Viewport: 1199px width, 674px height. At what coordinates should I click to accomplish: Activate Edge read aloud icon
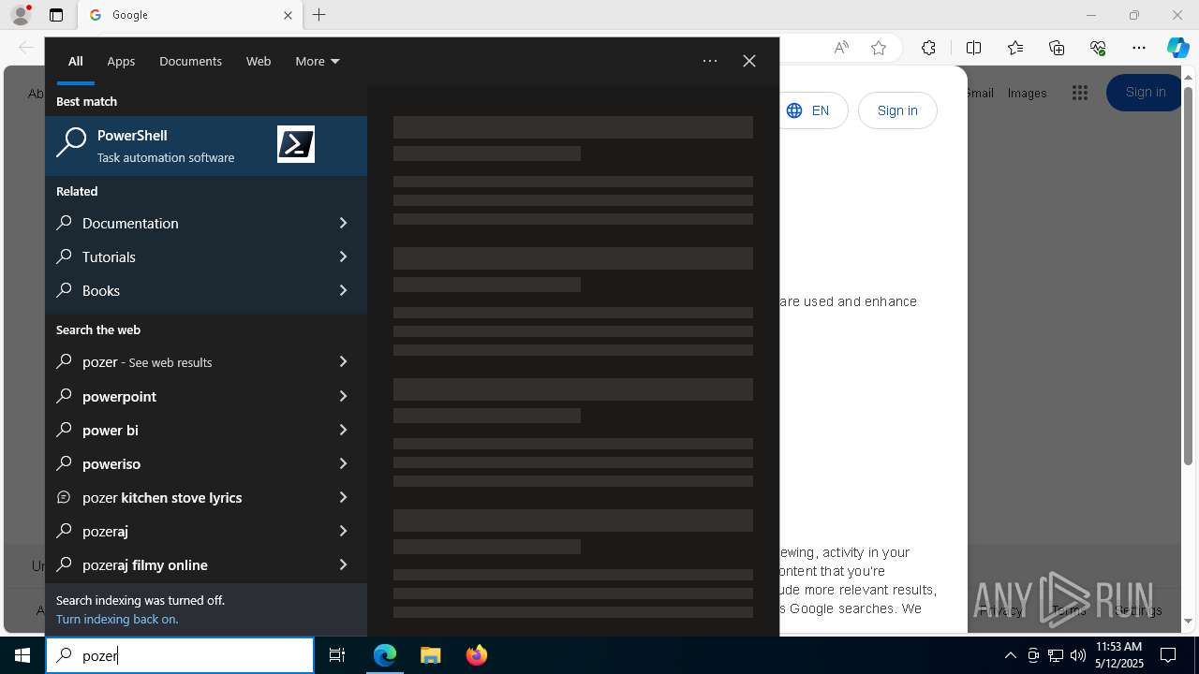(x=841, y=48)
